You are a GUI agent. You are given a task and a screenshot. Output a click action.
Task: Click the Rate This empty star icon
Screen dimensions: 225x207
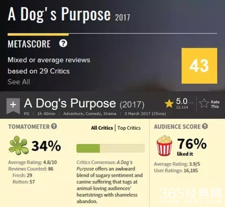click(204, 103)
